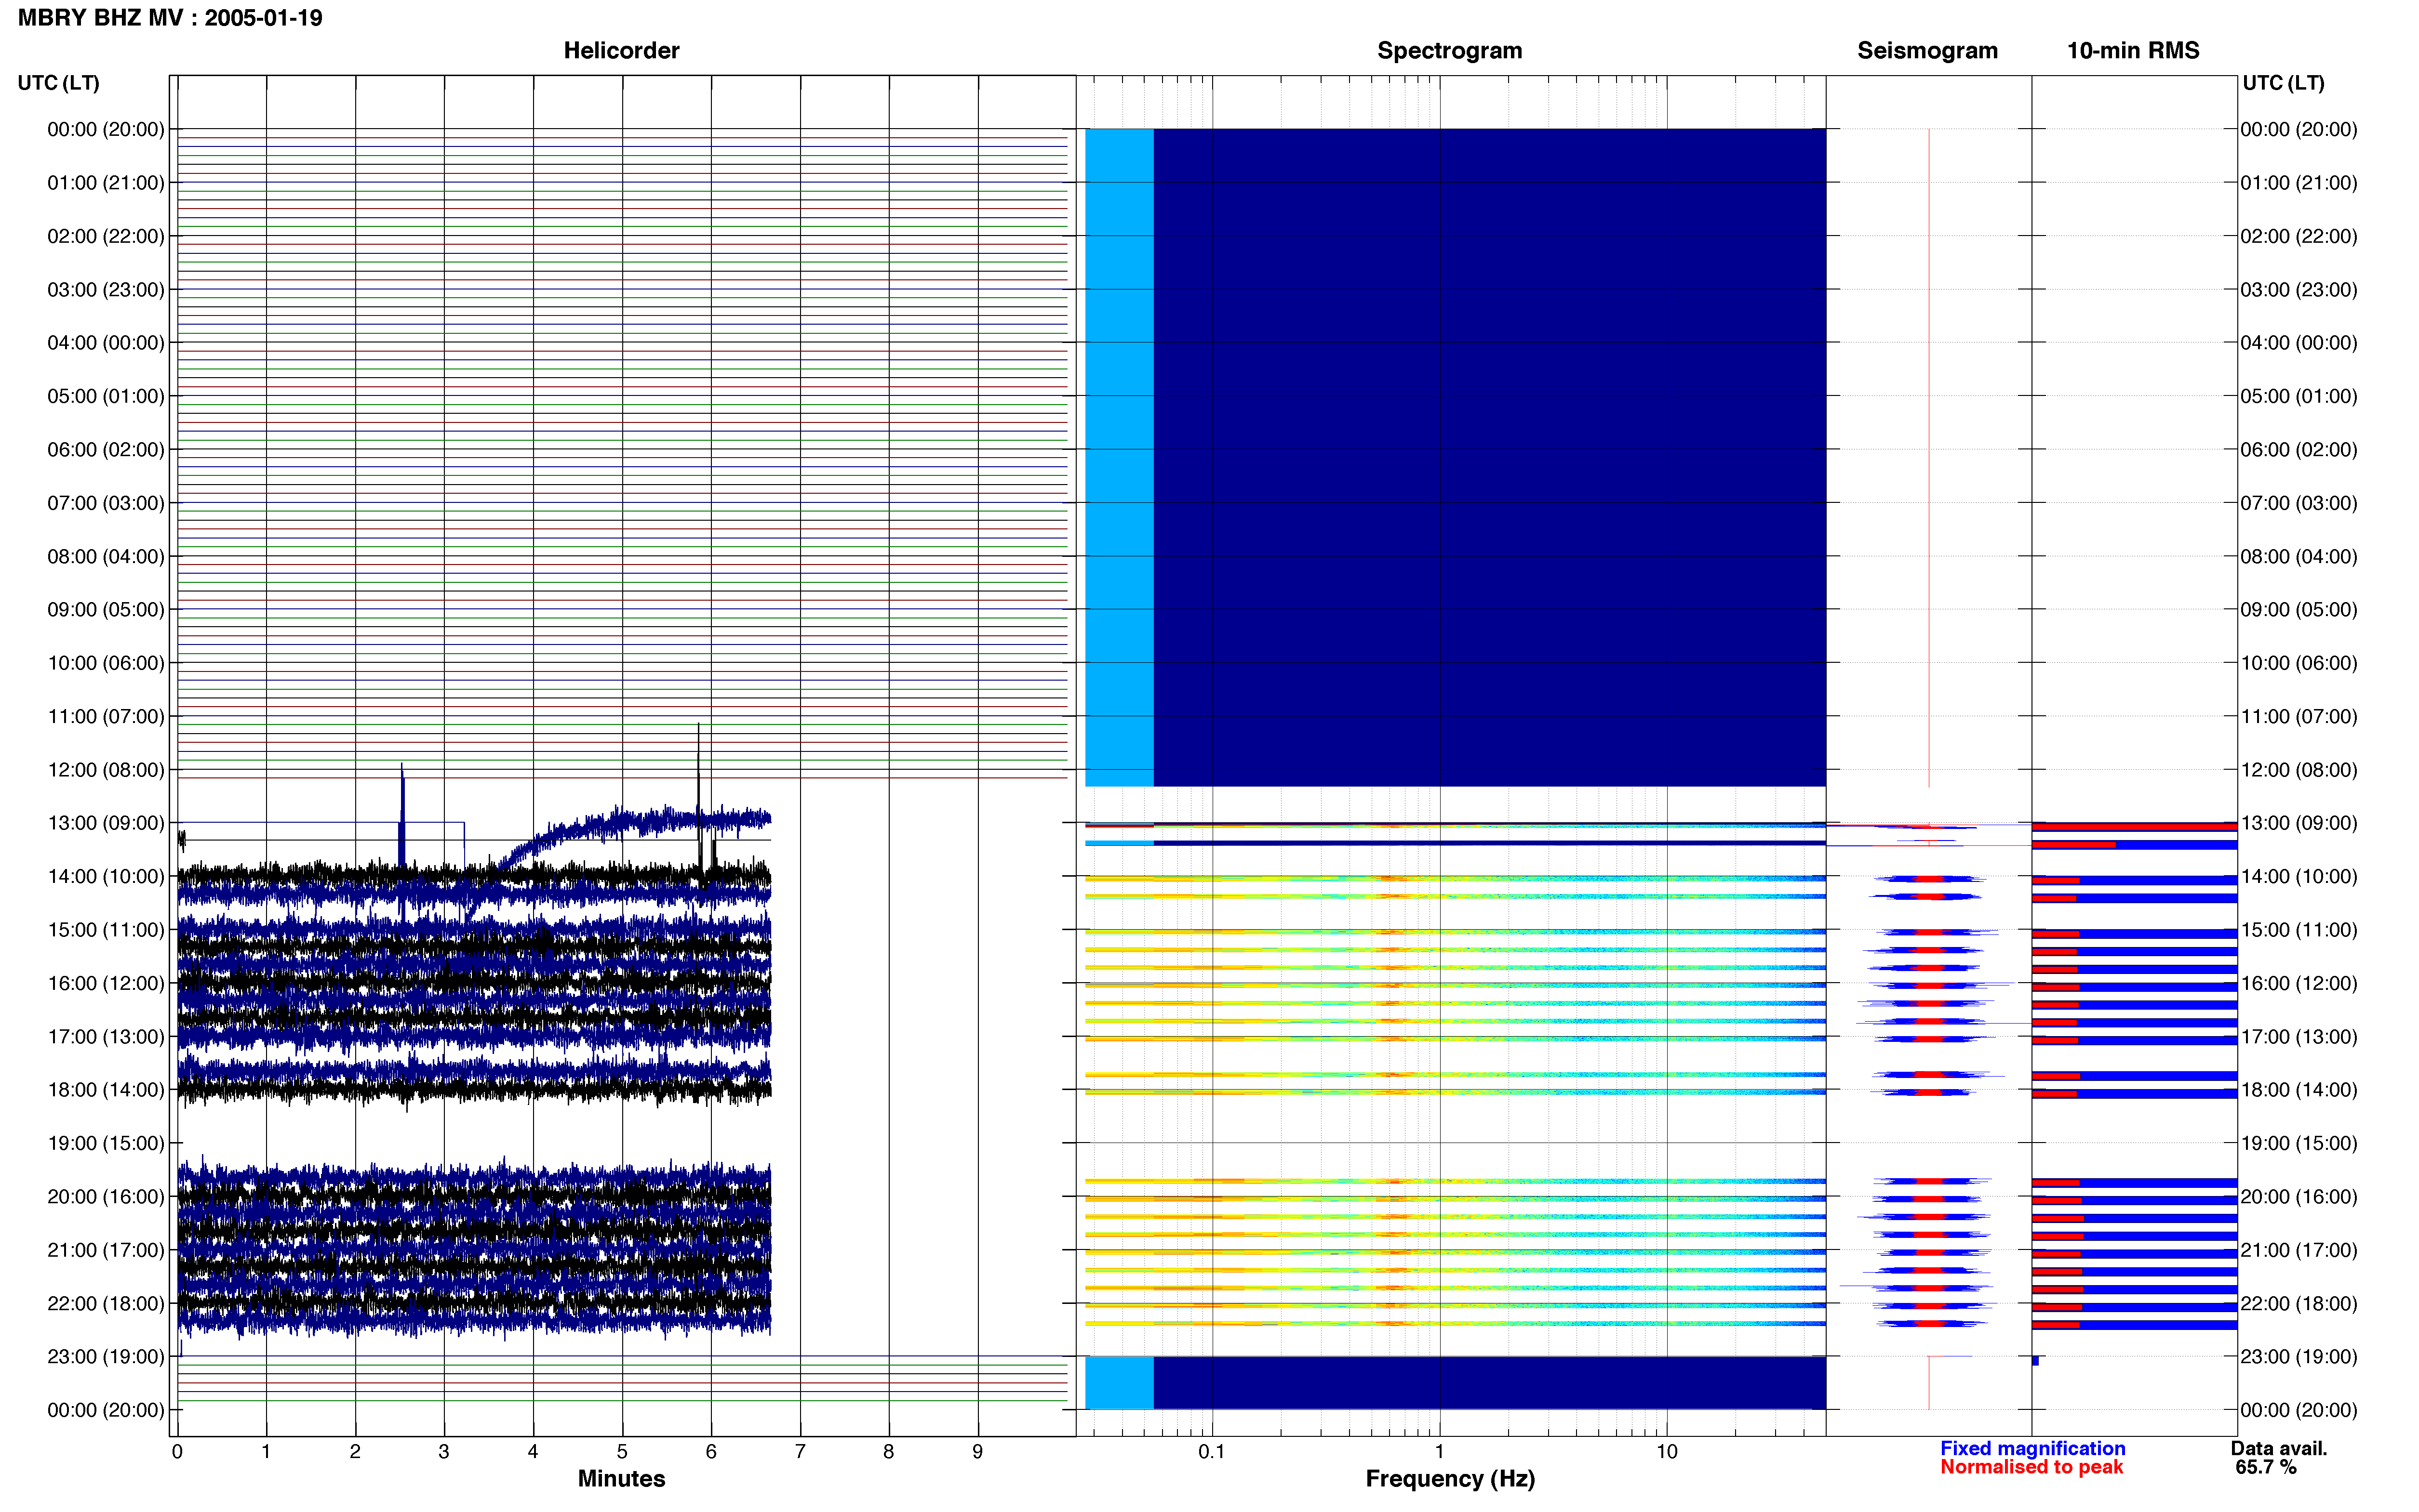The height and width of the screenshot is (1512, 2419).
Task: Click the "2" tick on the Minutes axis
Action: (x=355, y=1451)
